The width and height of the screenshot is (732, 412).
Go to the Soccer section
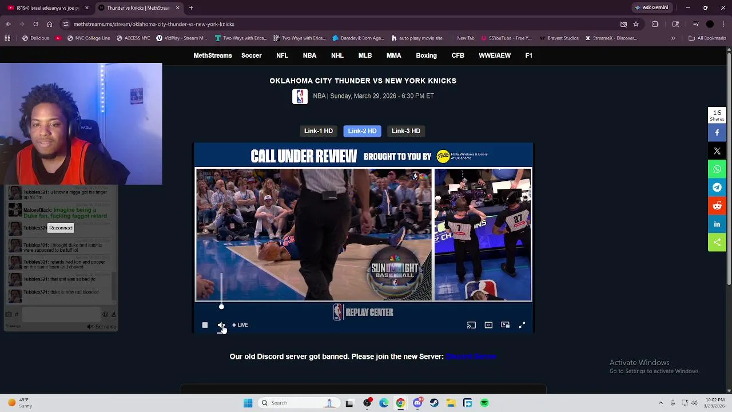click(252, 56)
